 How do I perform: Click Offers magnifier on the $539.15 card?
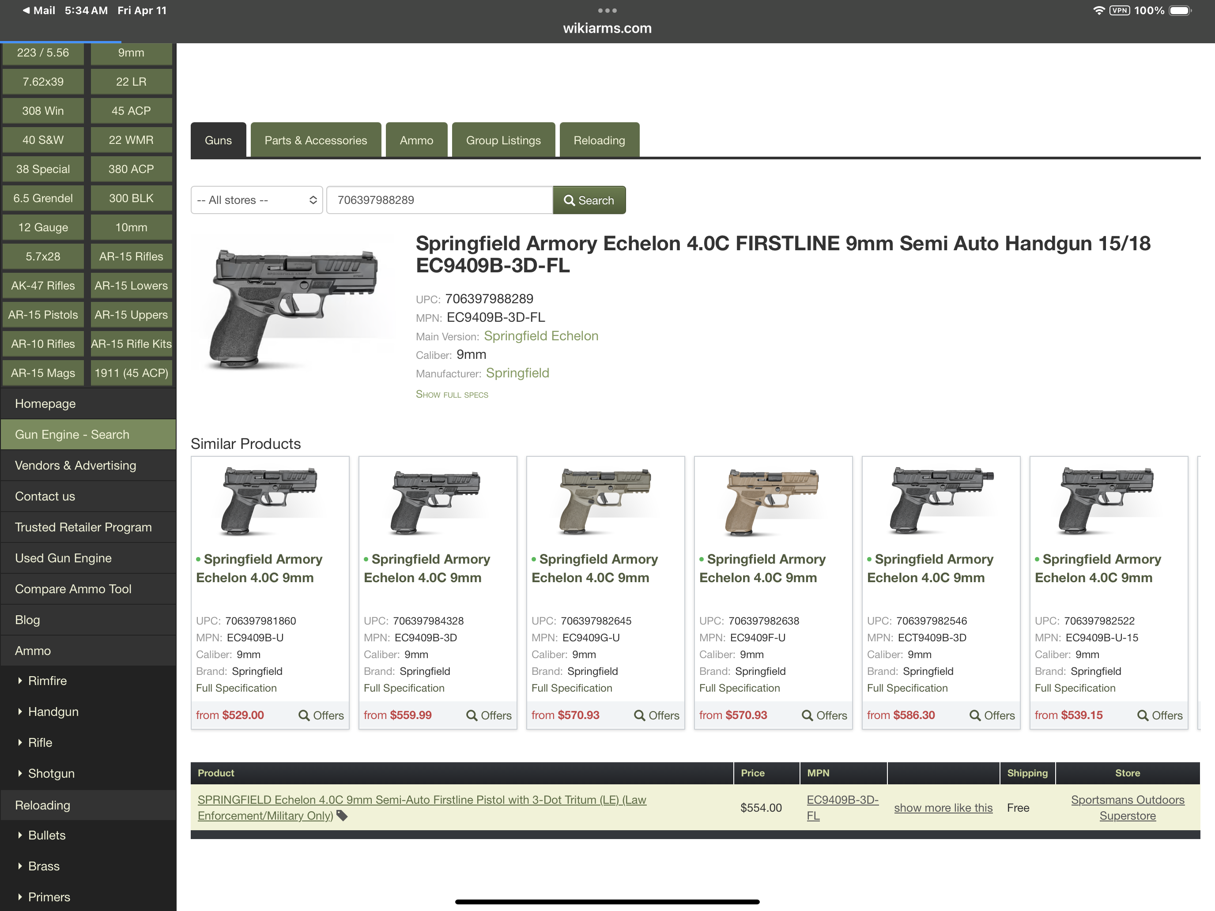tap(1159, 715)
